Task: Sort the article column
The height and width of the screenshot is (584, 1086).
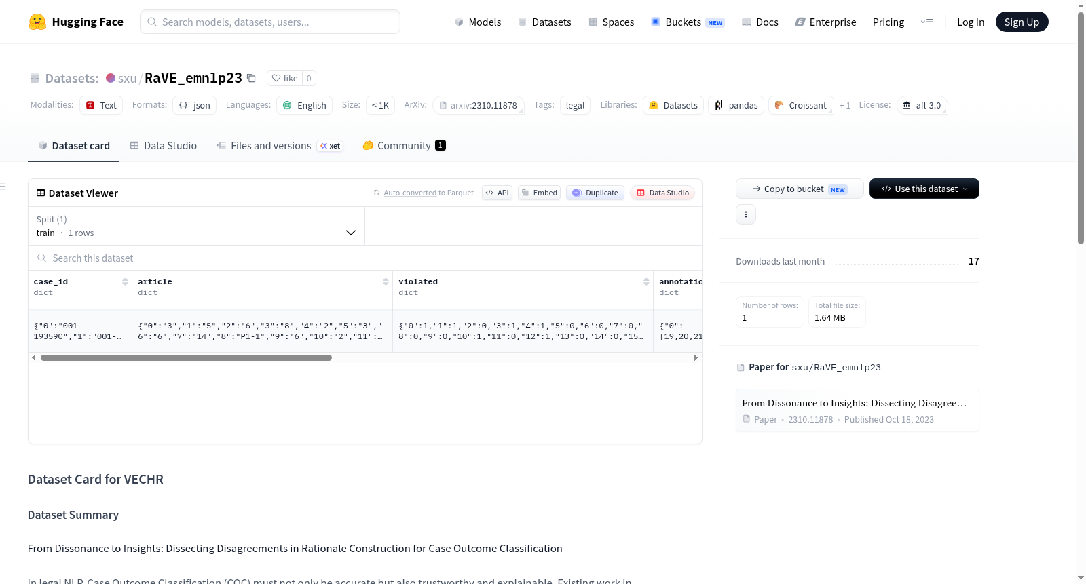Action: pos(386,281)
